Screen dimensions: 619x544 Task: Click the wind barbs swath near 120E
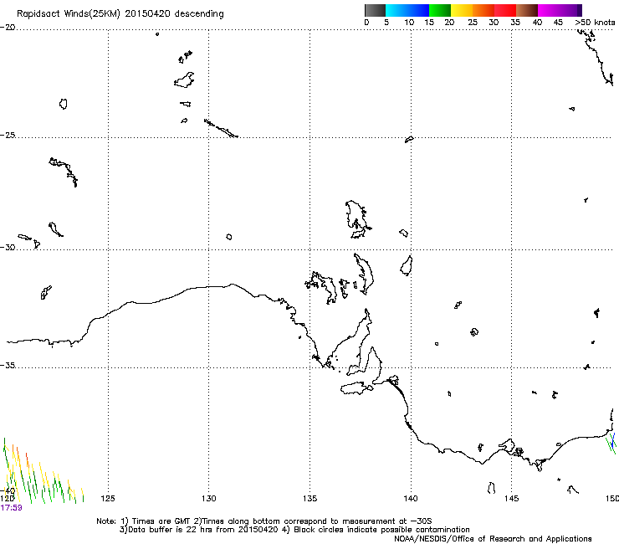(42, 472)
